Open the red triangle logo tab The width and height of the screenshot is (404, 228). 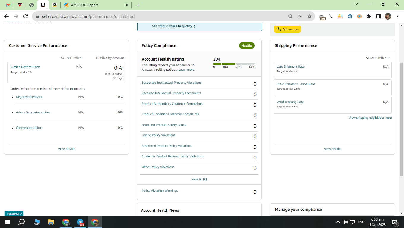coord(20,5)
